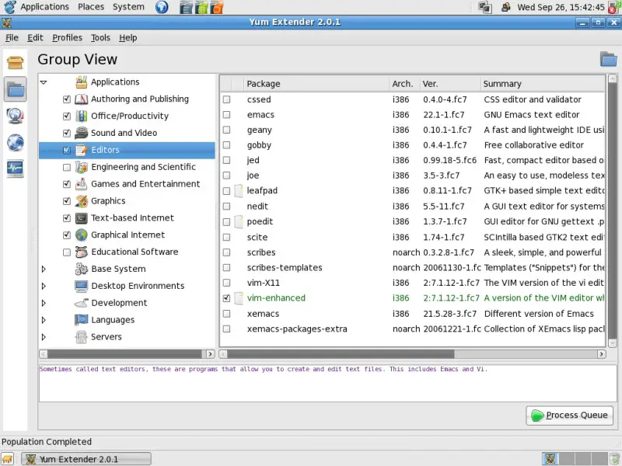Click the Authoring and Publishing group icon
This screenshot has width=622, height=466.
coord(82,99)
